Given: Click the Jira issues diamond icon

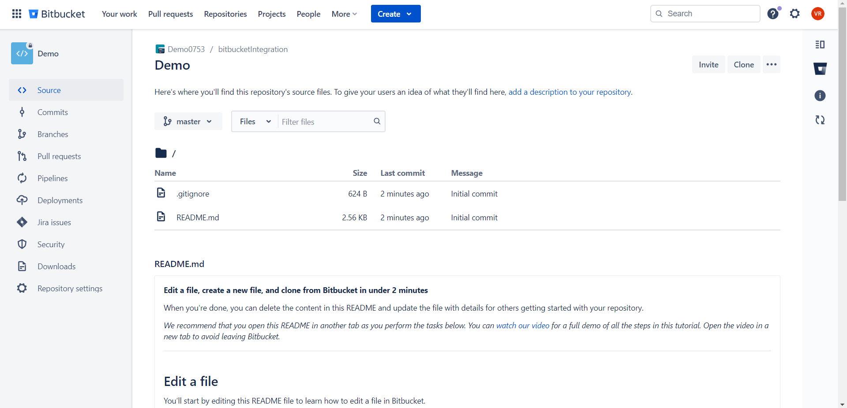Looking at the screenshot, I should pyautogui.click(x=22, y=223).
